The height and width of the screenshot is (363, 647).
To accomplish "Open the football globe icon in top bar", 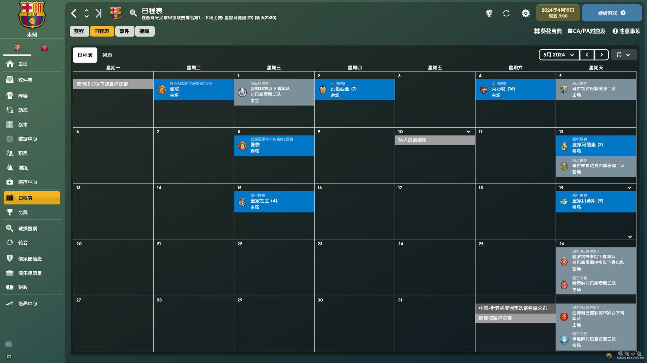I will pos(489,13).
